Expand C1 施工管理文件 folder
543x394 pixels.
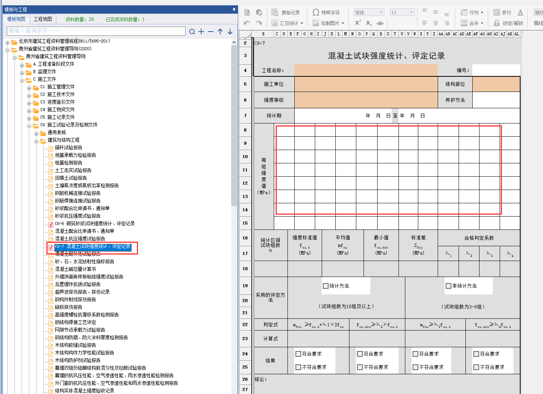(29, 88)
